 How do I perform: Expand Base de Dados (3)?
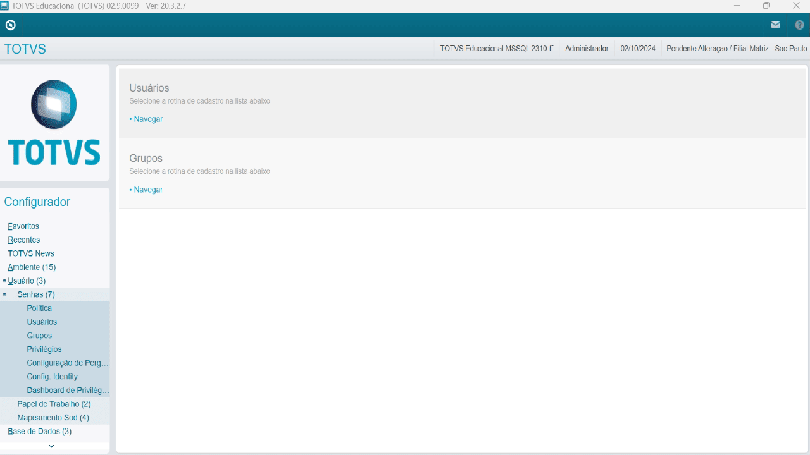click(x=39, y=432)
